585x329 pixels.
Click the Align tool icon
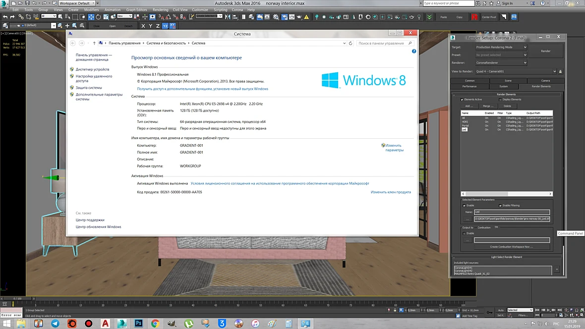[x=235, y=17]
